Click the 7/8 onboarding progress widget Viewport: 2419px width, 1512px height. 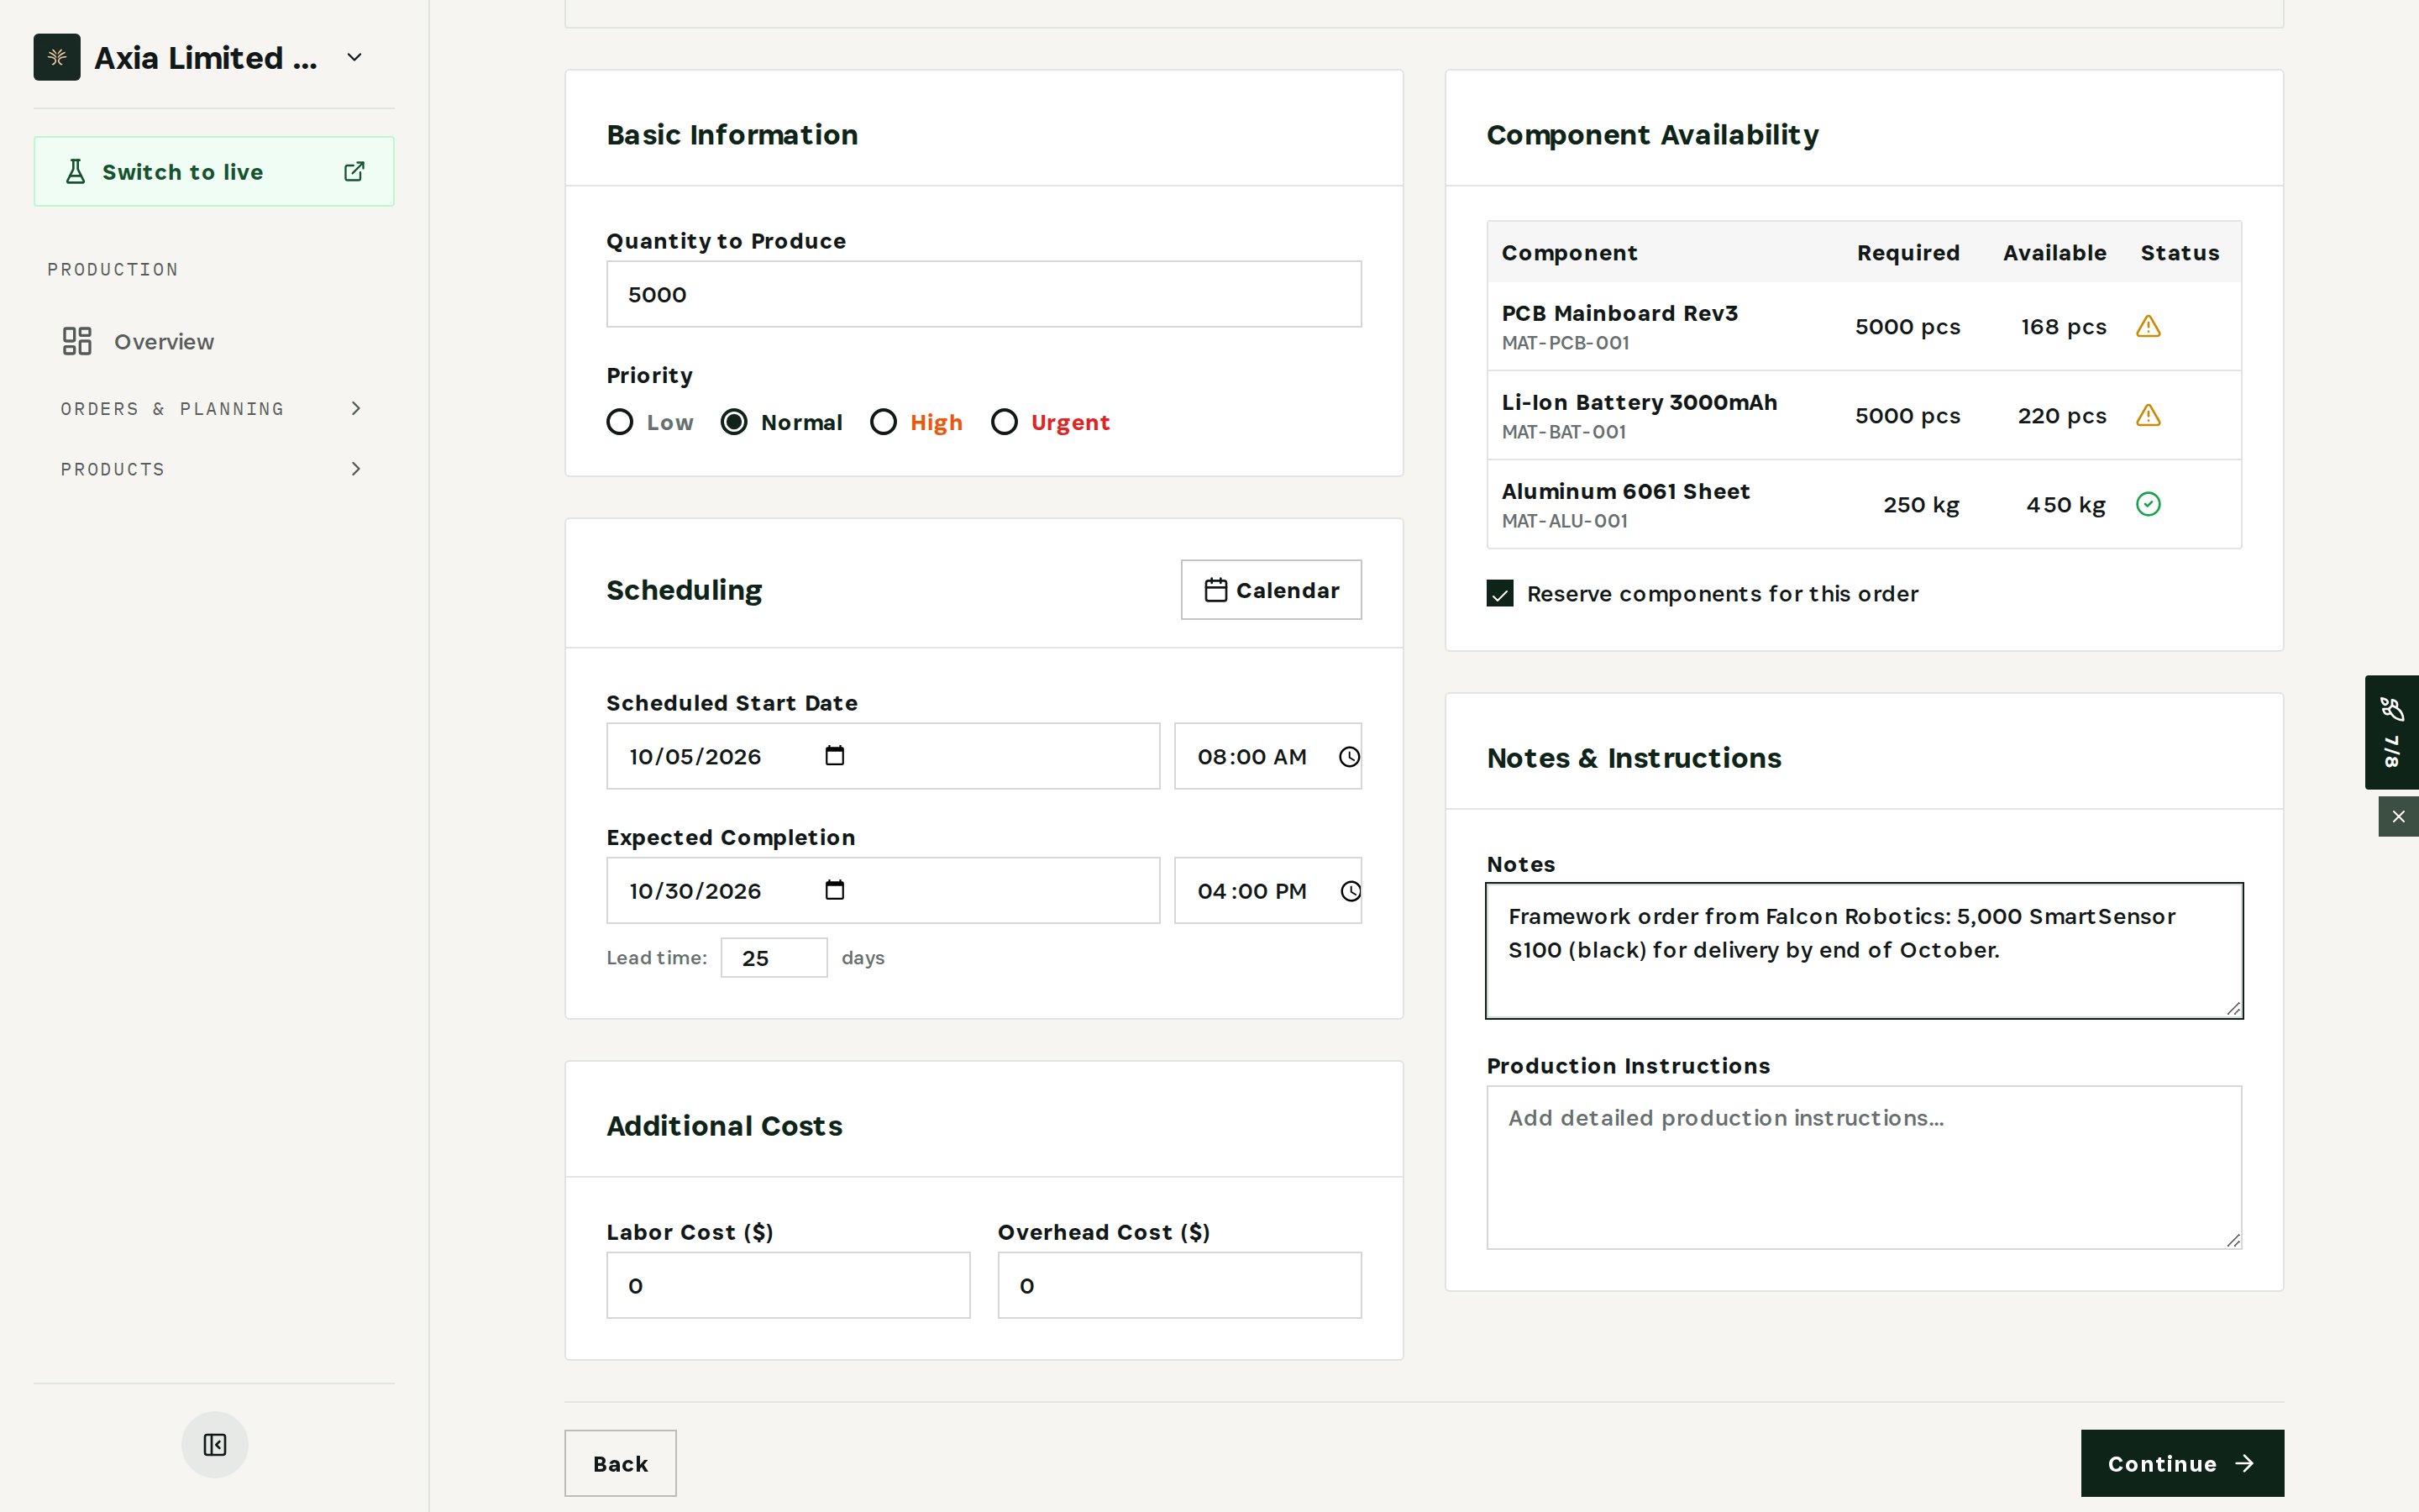pos(2391,732)
